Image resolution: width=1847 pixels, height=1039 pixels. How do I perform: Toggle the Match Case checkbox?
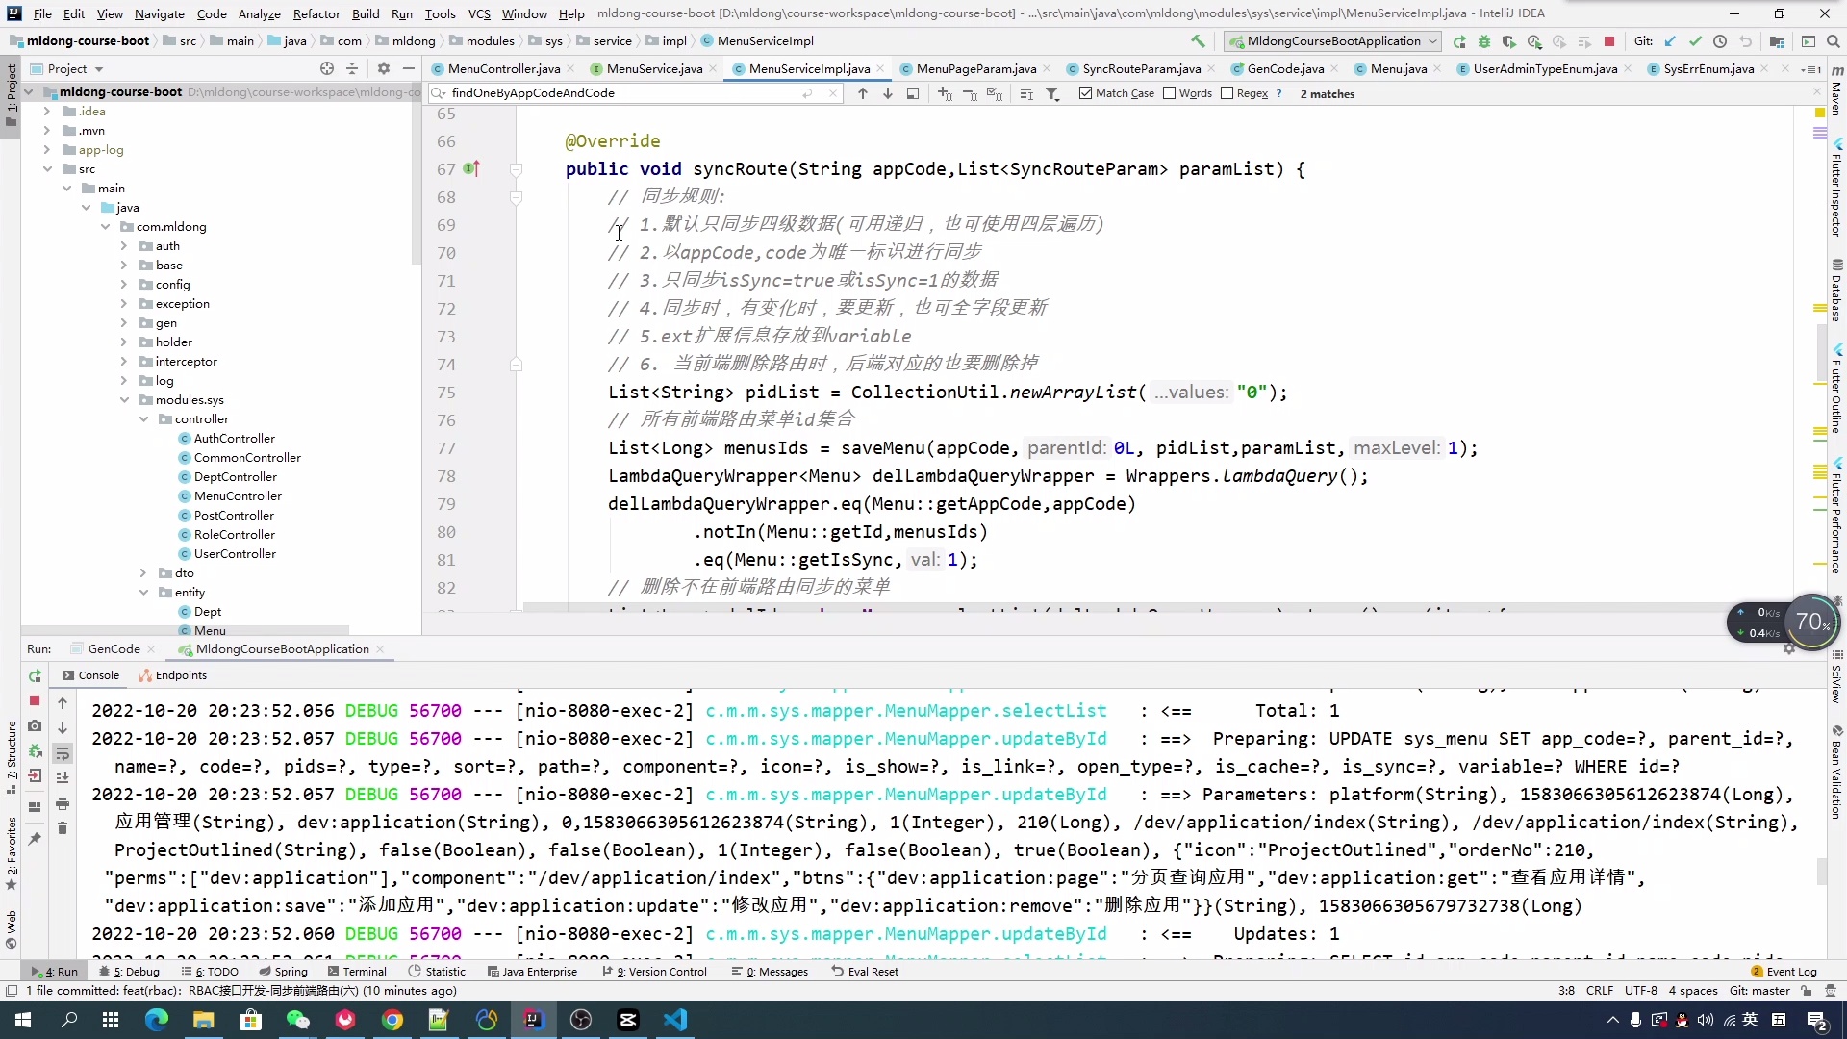pos(1086,93)
